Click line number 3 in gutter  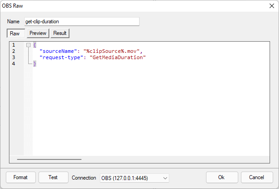tap(13, 57)
